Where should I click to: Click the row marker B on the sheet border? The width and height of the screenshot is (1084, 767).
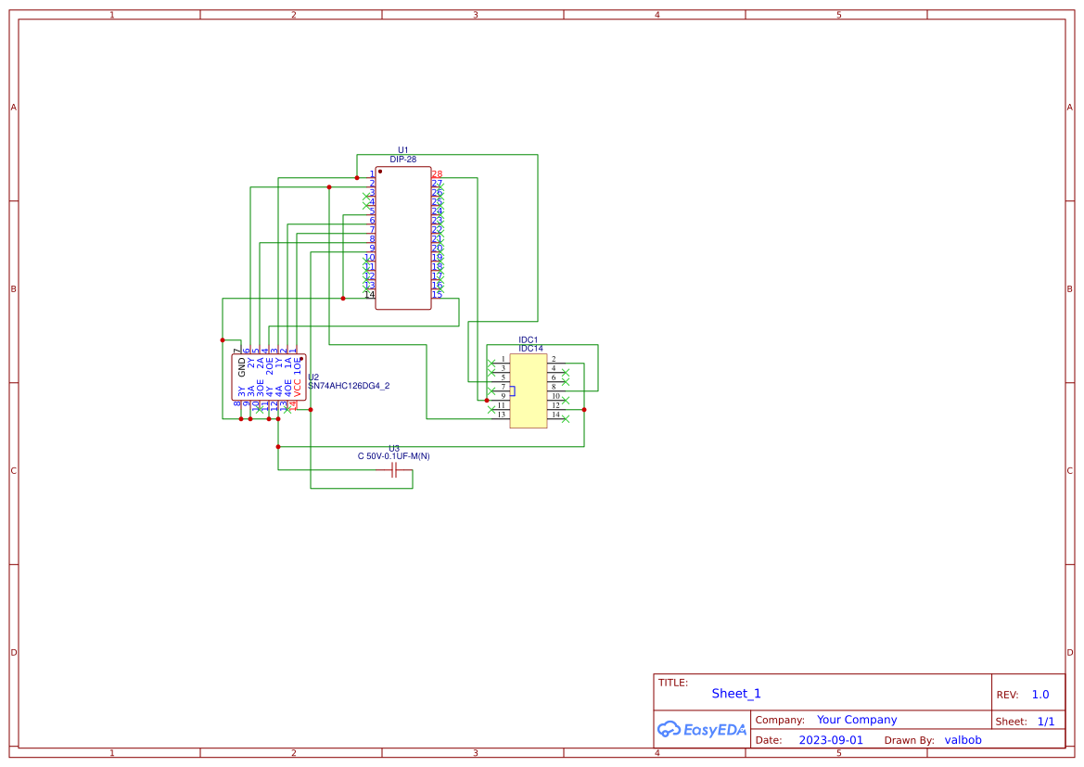(x=12, y=288)
